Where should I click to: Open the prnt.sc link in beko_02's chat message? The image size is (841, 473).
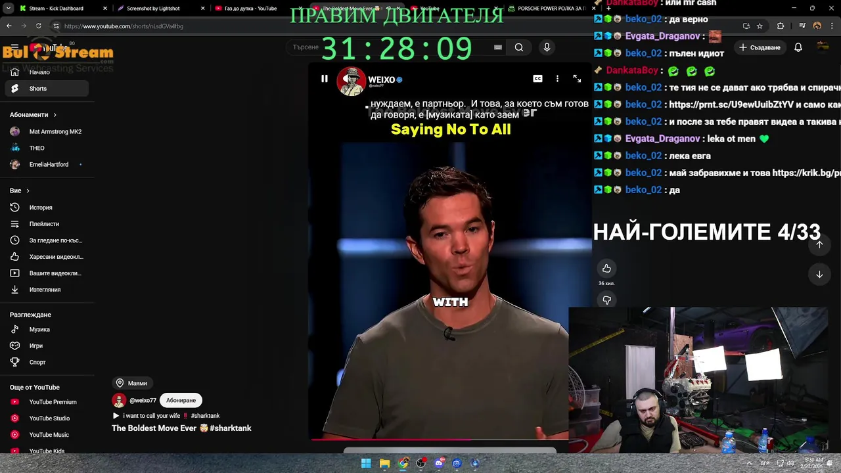[731, 104]
